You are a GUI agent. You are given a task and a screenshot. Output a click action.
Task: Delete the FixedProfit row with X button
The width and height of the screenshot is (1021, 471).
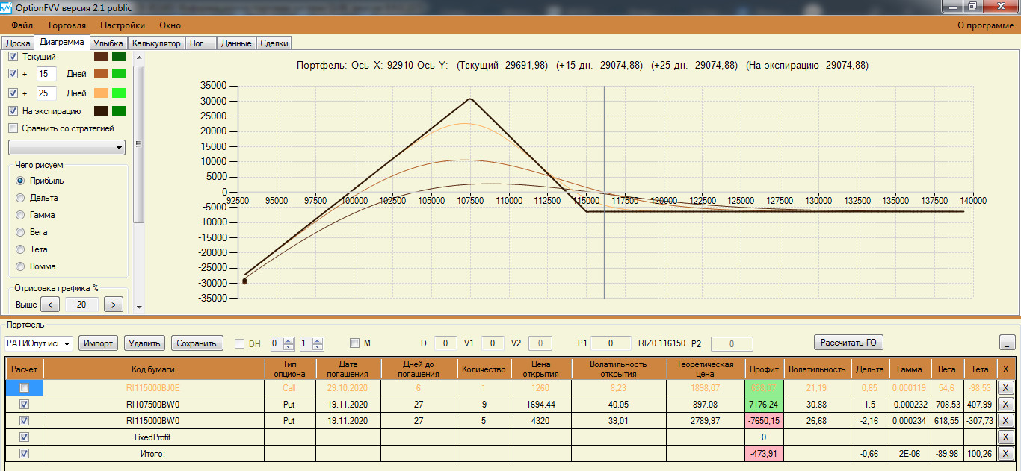(x=1005, y=437)
